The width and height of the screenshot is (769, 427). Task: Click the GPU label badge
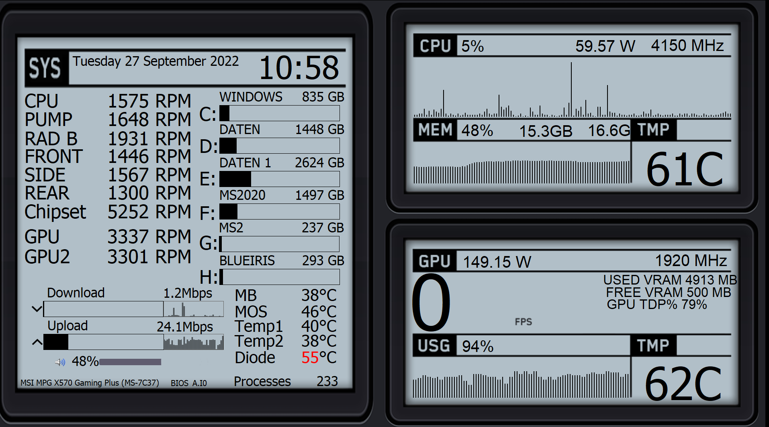point(434,261)
